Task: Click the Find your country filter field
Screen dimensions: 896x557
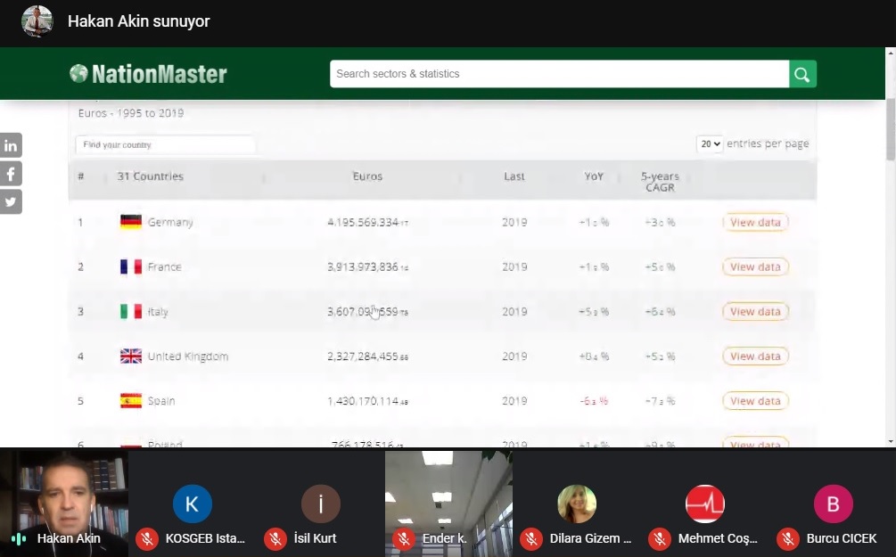Action: tap(165, 144)
